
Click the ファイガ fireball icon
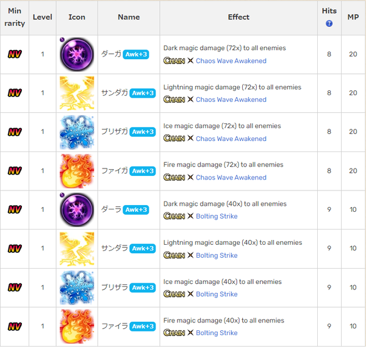77,171
